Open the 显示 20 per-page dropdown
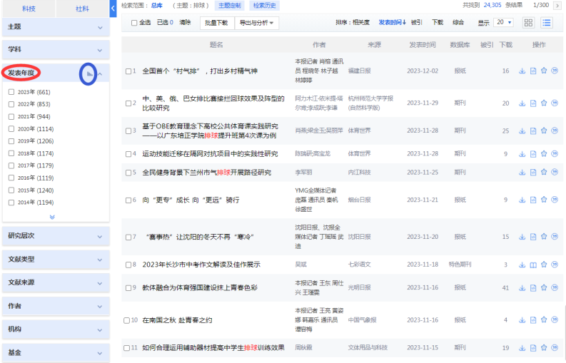566x363 pixels. pos(504,22)
